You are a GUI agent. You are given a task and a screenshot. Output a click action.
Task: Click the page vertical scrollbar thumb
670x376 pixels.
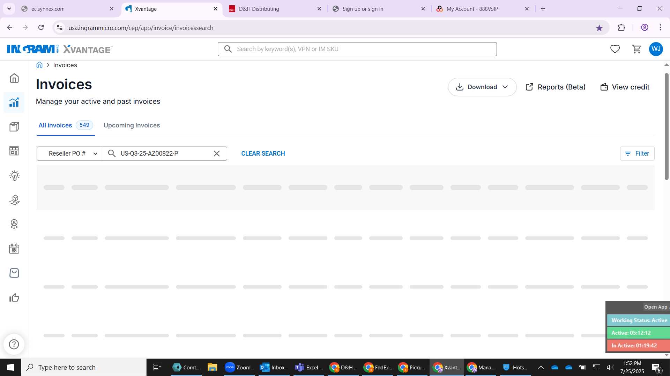667,126
